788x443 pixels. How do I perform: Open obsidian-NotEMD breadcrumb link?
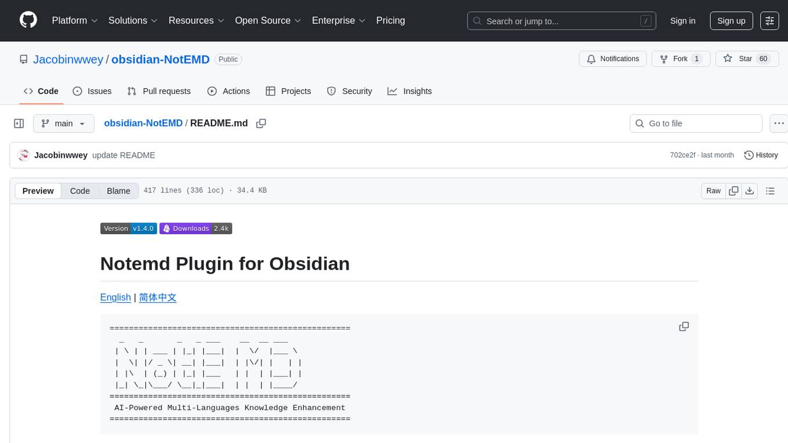[x=143, y=123]
